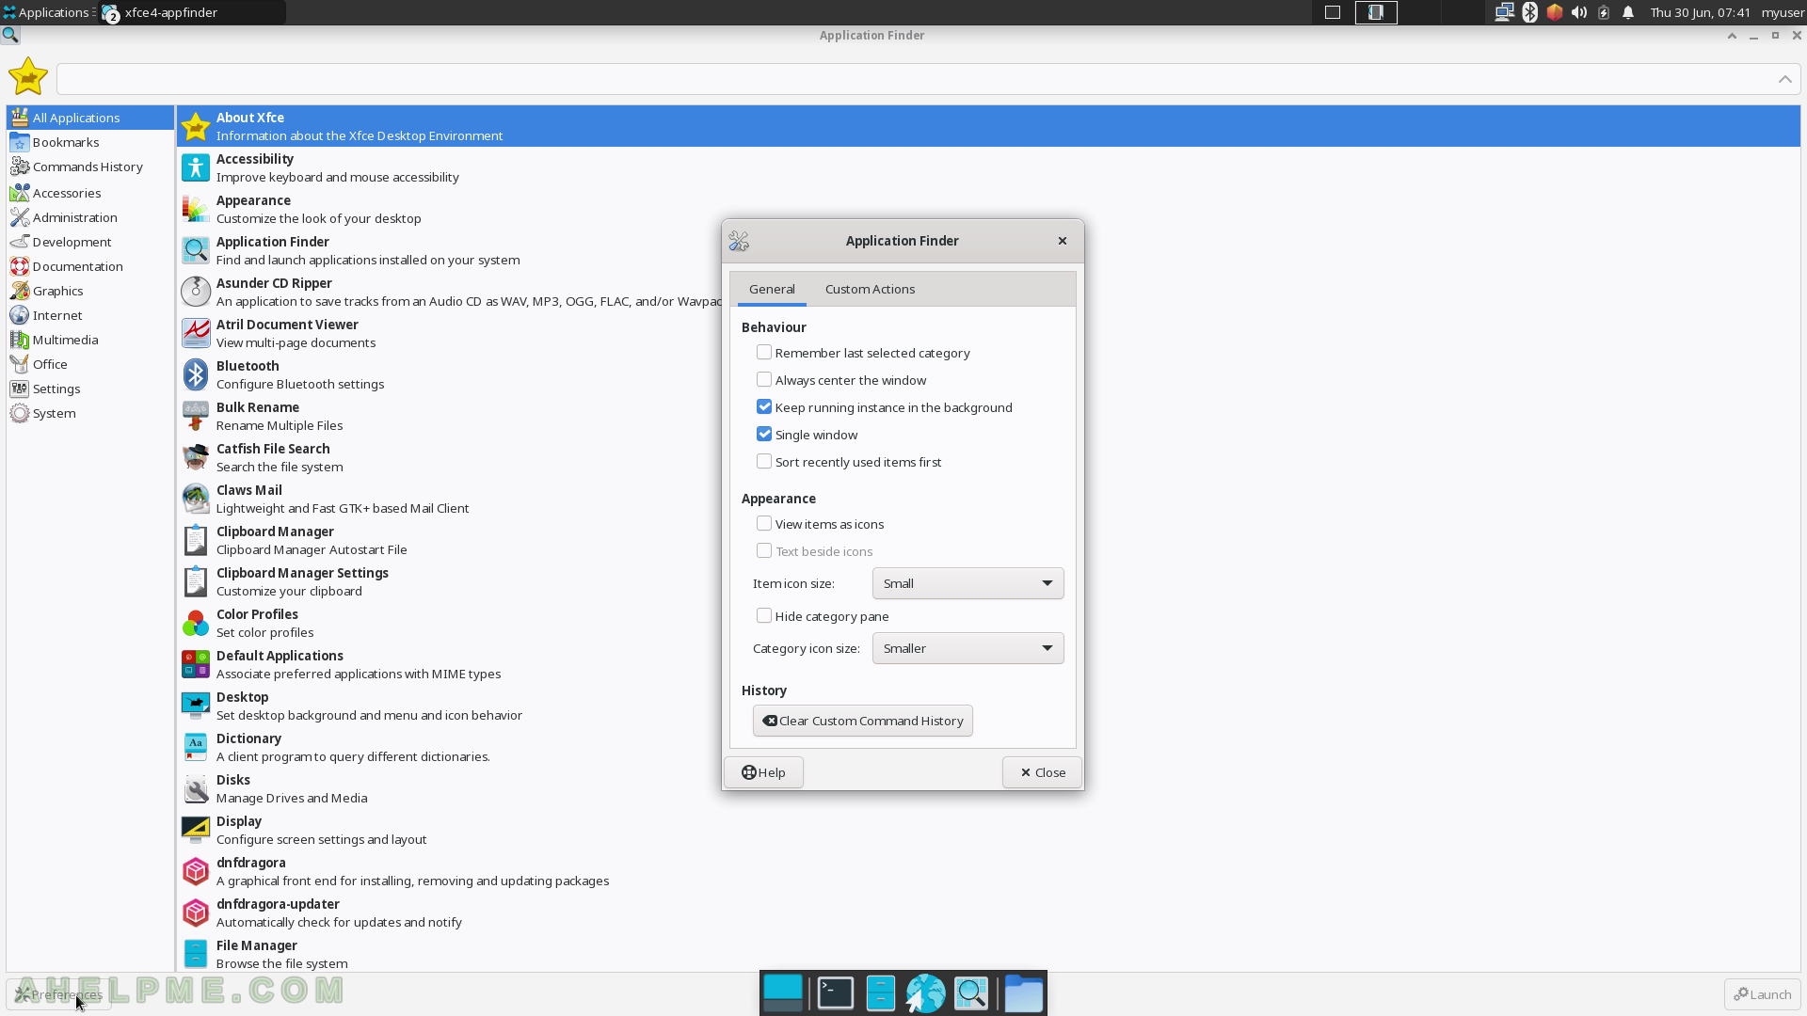Image resolution: width=1807 pixels, height=1016 pixels.
Task: Switch to the first workspace in pager
Action: point(1333,12)
